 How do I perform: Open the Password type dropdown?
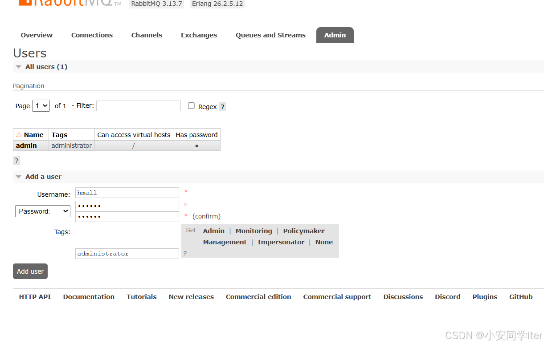tap(43, 211)
